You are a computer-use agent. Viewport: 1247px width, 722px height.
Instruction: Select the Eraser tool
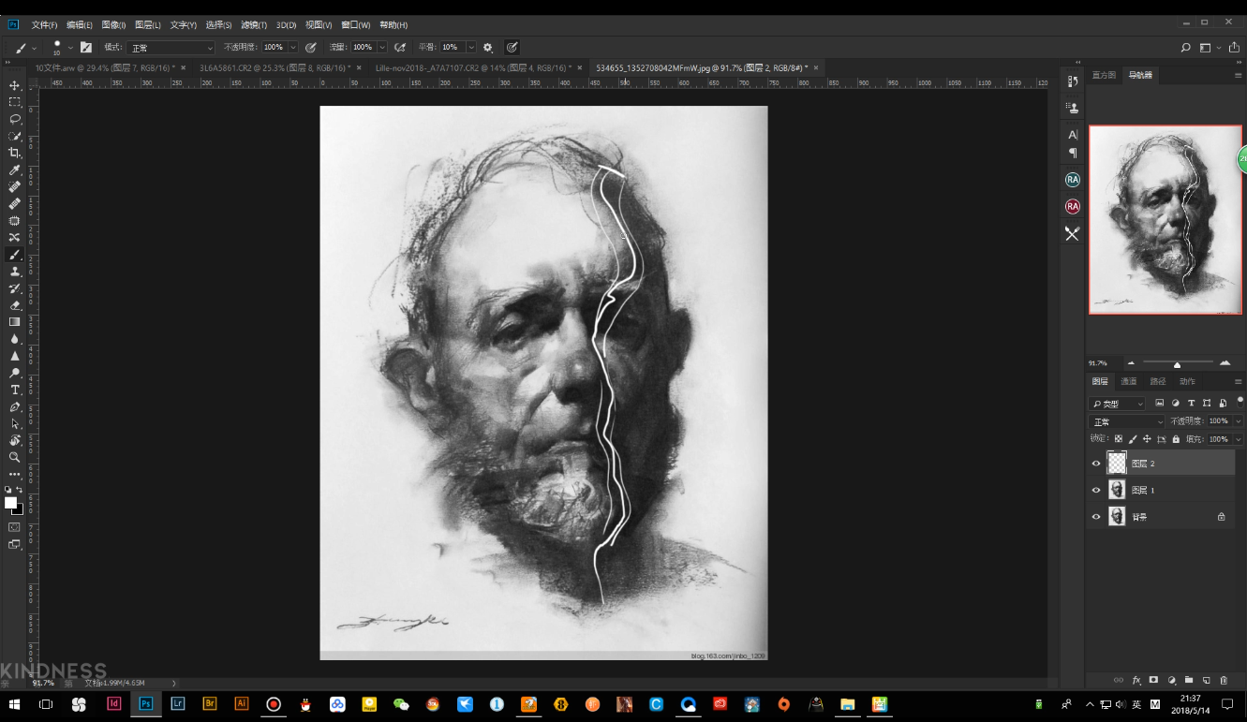coord(14,304)
